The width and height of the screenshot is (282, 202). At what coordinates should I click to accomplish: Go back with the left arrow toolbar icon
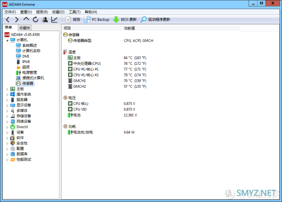[x=8, y=19]
